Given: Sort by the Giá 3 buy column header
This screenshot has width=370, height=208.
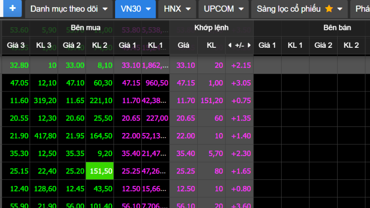Looking at the screenshot, I should [16, 45].
